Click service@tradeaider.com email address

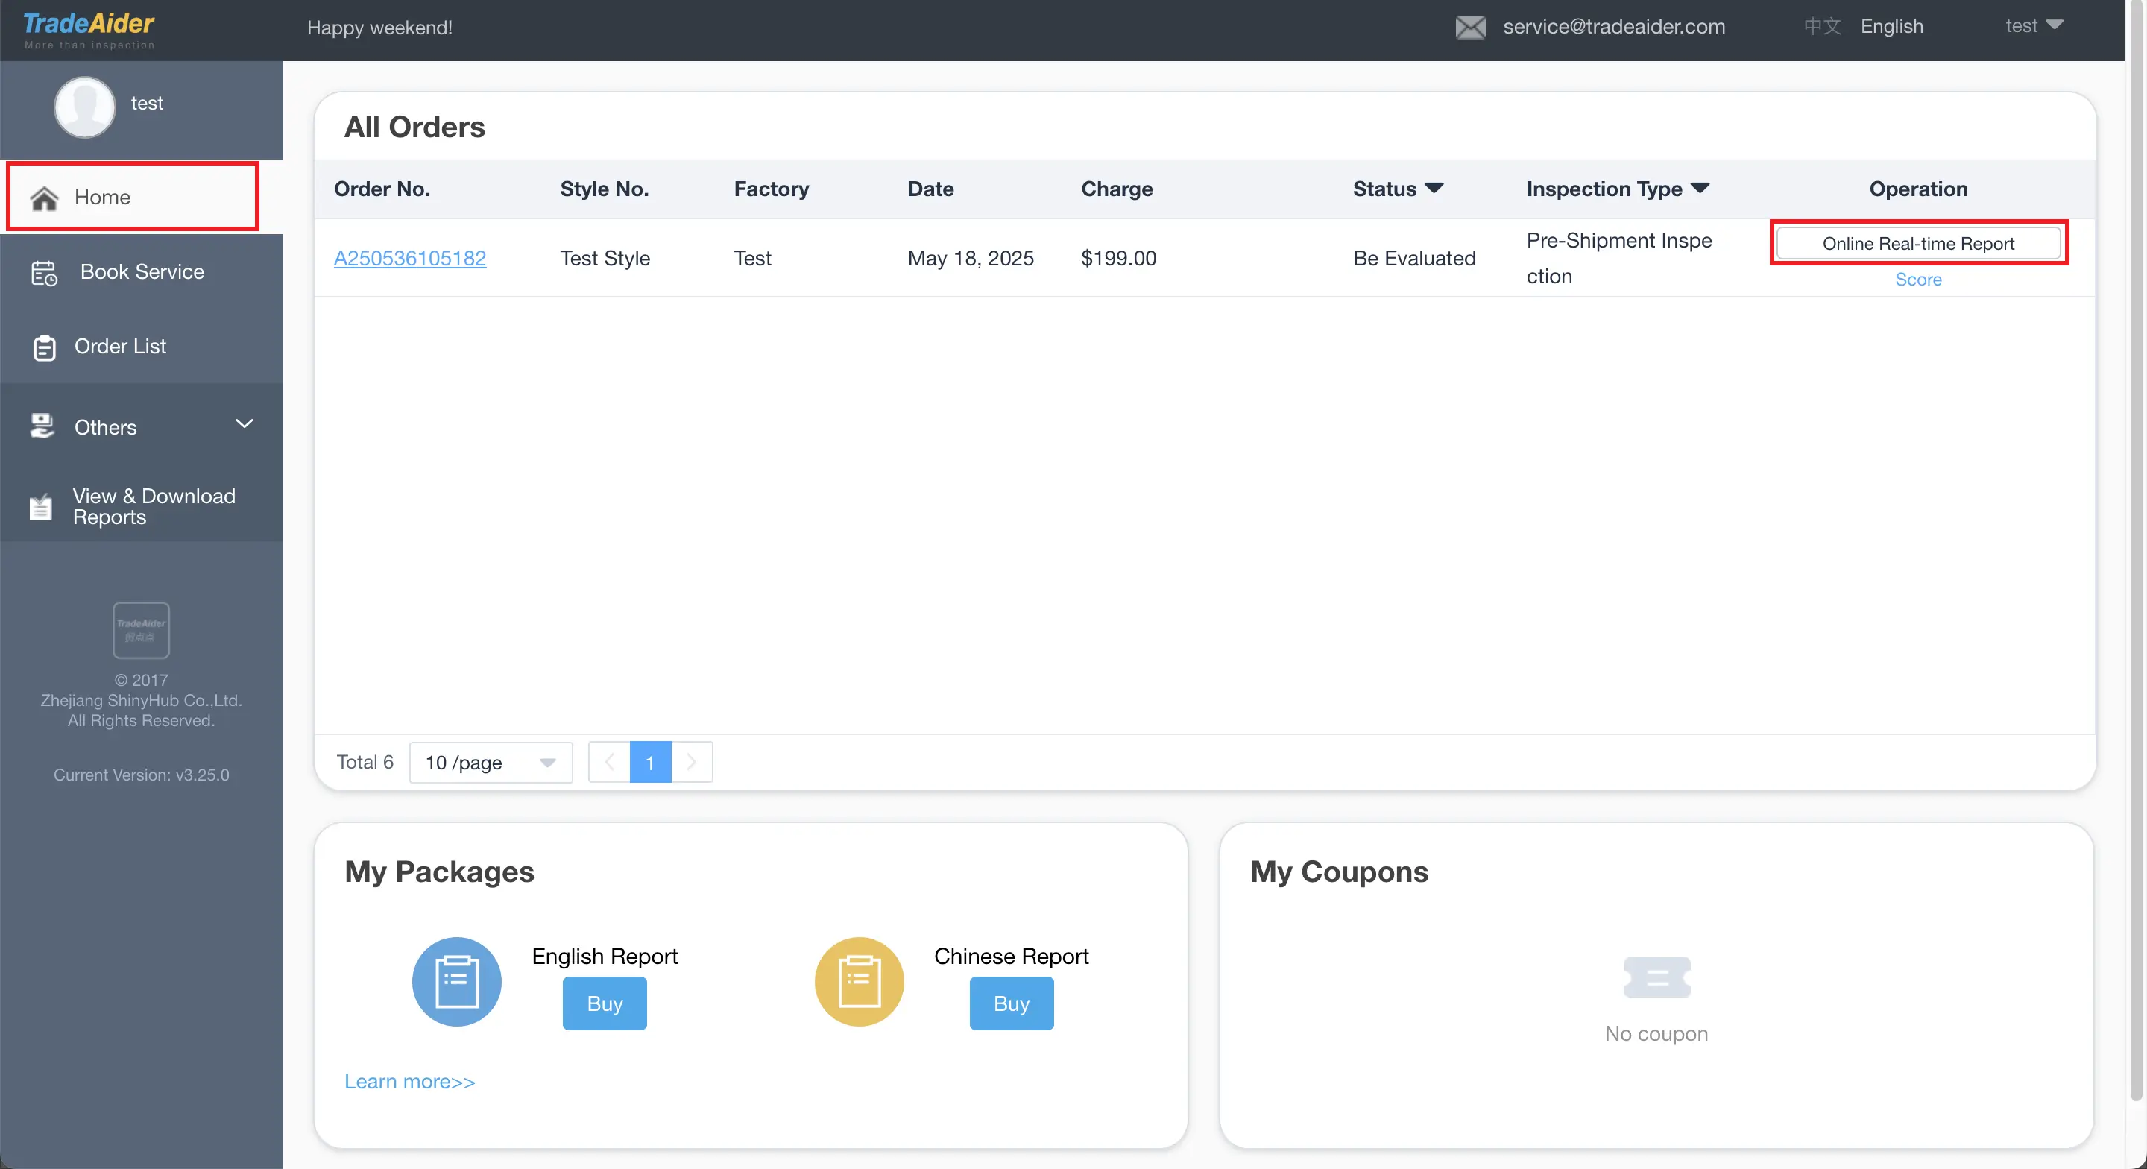(x=1615, y=27)
